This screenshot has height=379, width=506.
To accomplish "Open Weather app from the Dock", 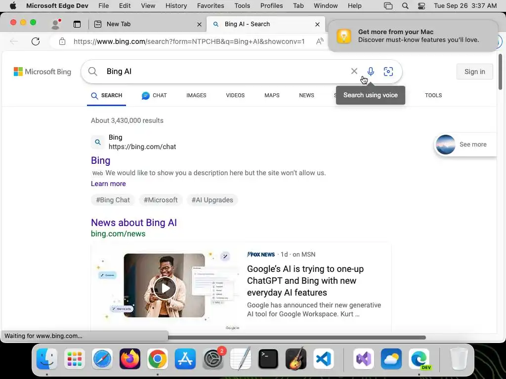I will pyautogui.click(x=391, y=359).
